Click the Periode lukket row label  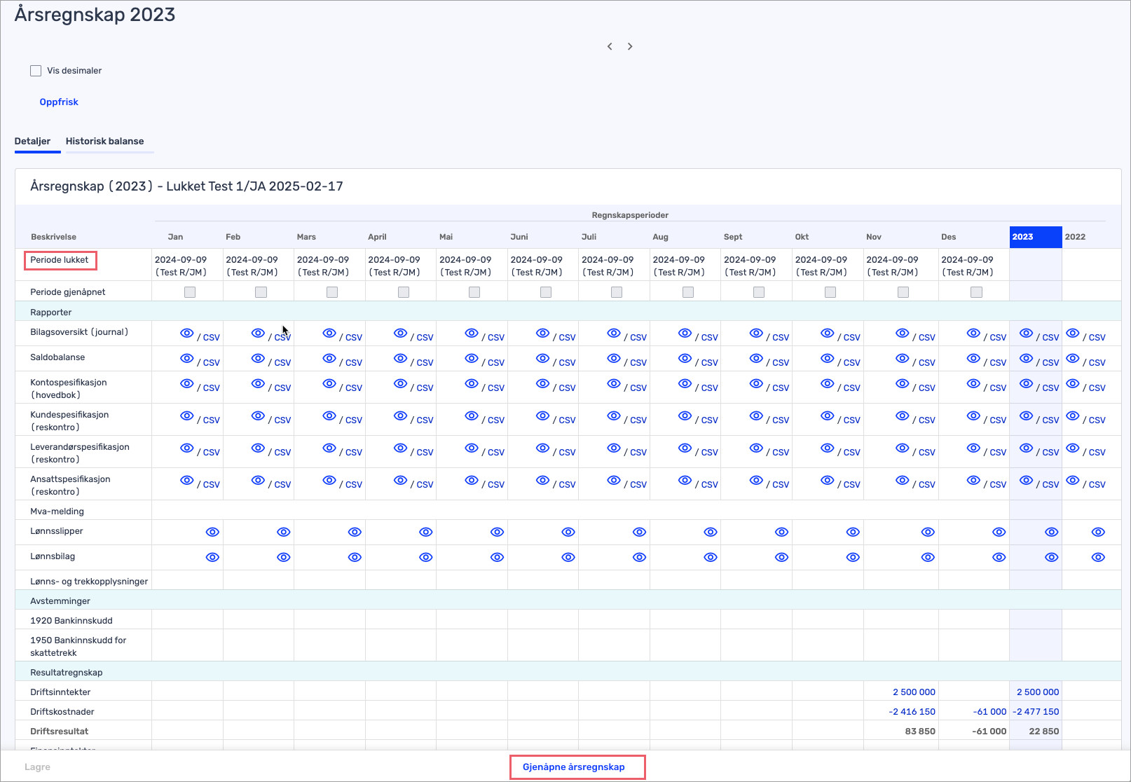point(60,260)
